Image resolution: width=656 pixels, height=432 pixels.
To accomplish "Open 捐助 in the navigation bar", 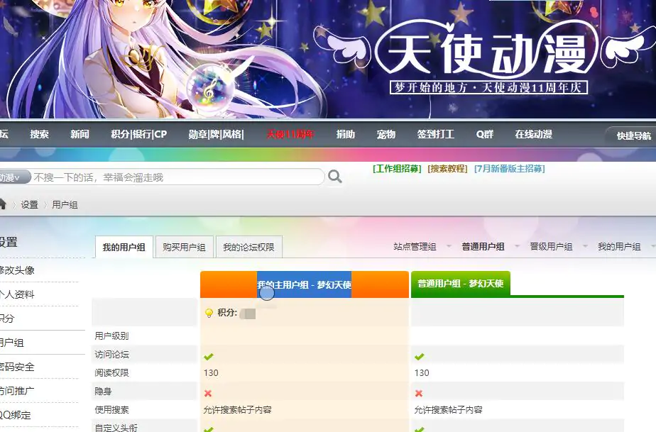I will [346, 134].
